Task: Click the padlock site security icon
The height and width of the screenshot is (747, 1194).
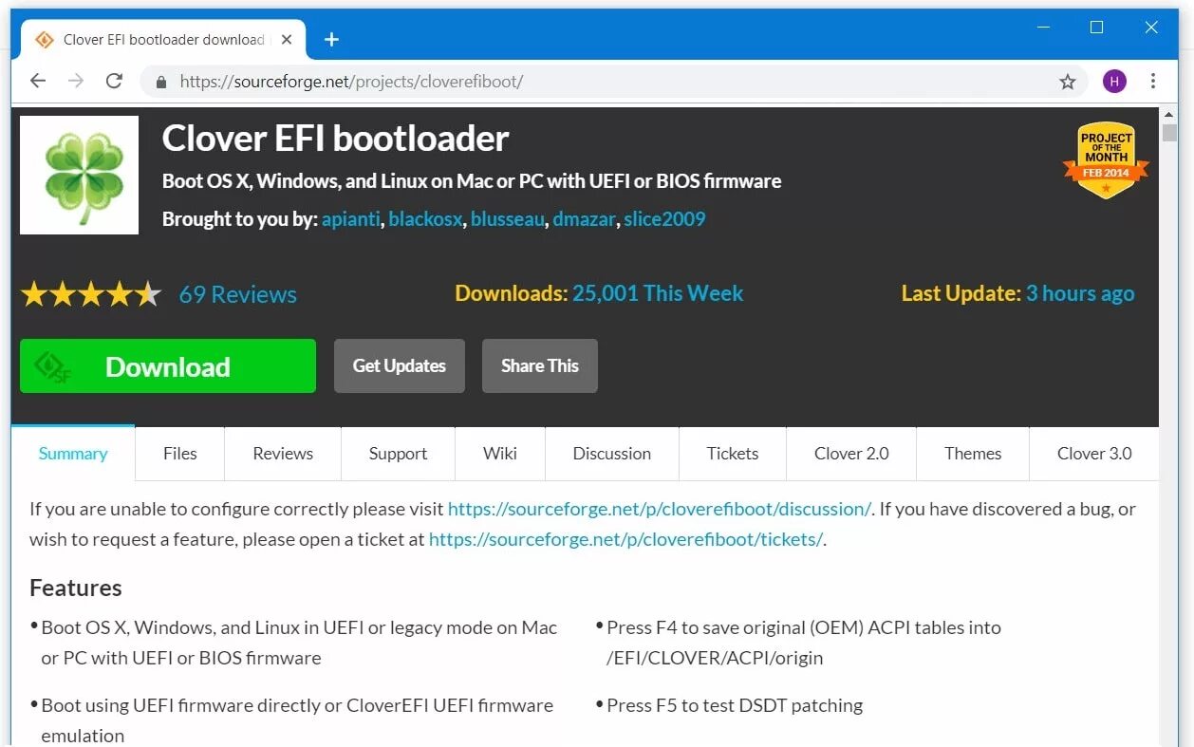Action: coord(160,82)
